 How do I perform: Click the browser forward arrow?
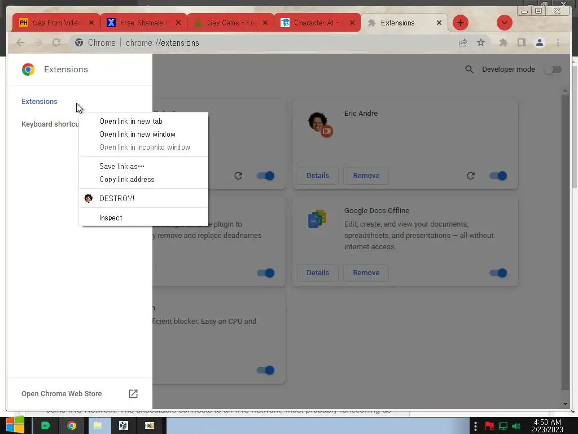[38, 43]
